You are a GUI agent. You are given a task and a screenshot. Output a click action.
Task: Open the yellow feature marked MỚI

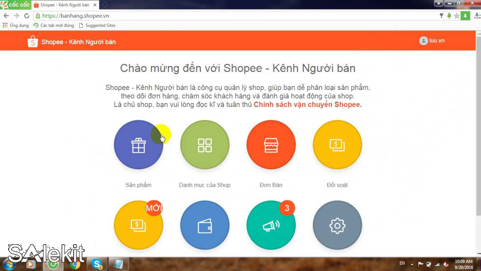coord(138,225)
